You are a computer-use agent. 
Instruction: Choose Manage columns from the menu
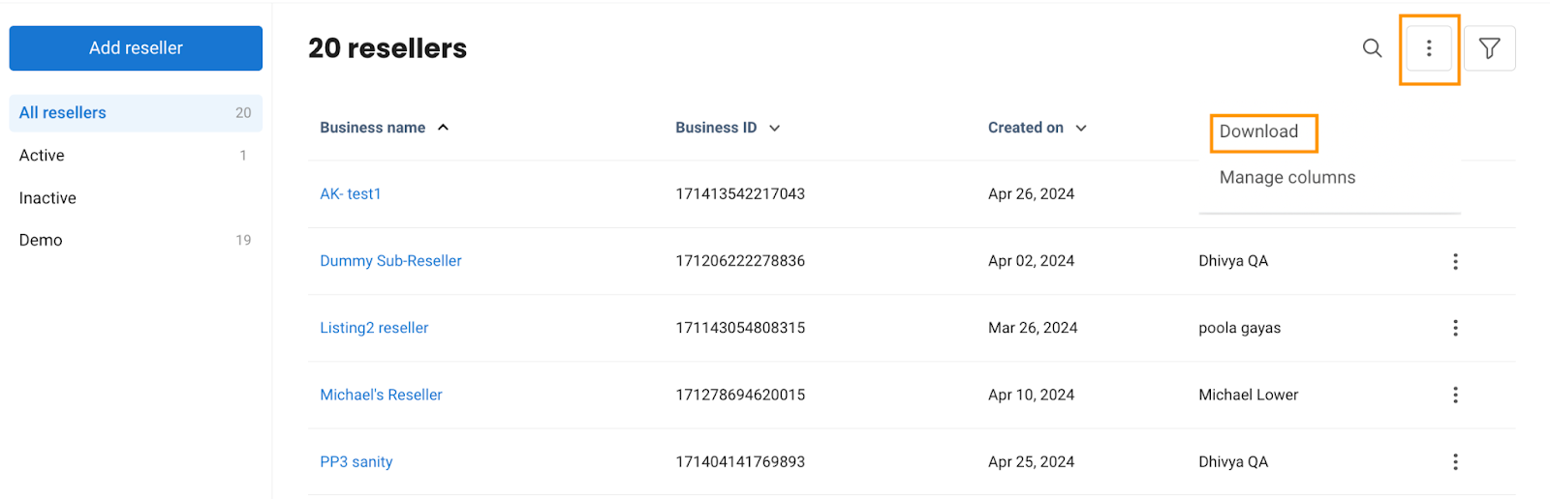coord(1287,177)
